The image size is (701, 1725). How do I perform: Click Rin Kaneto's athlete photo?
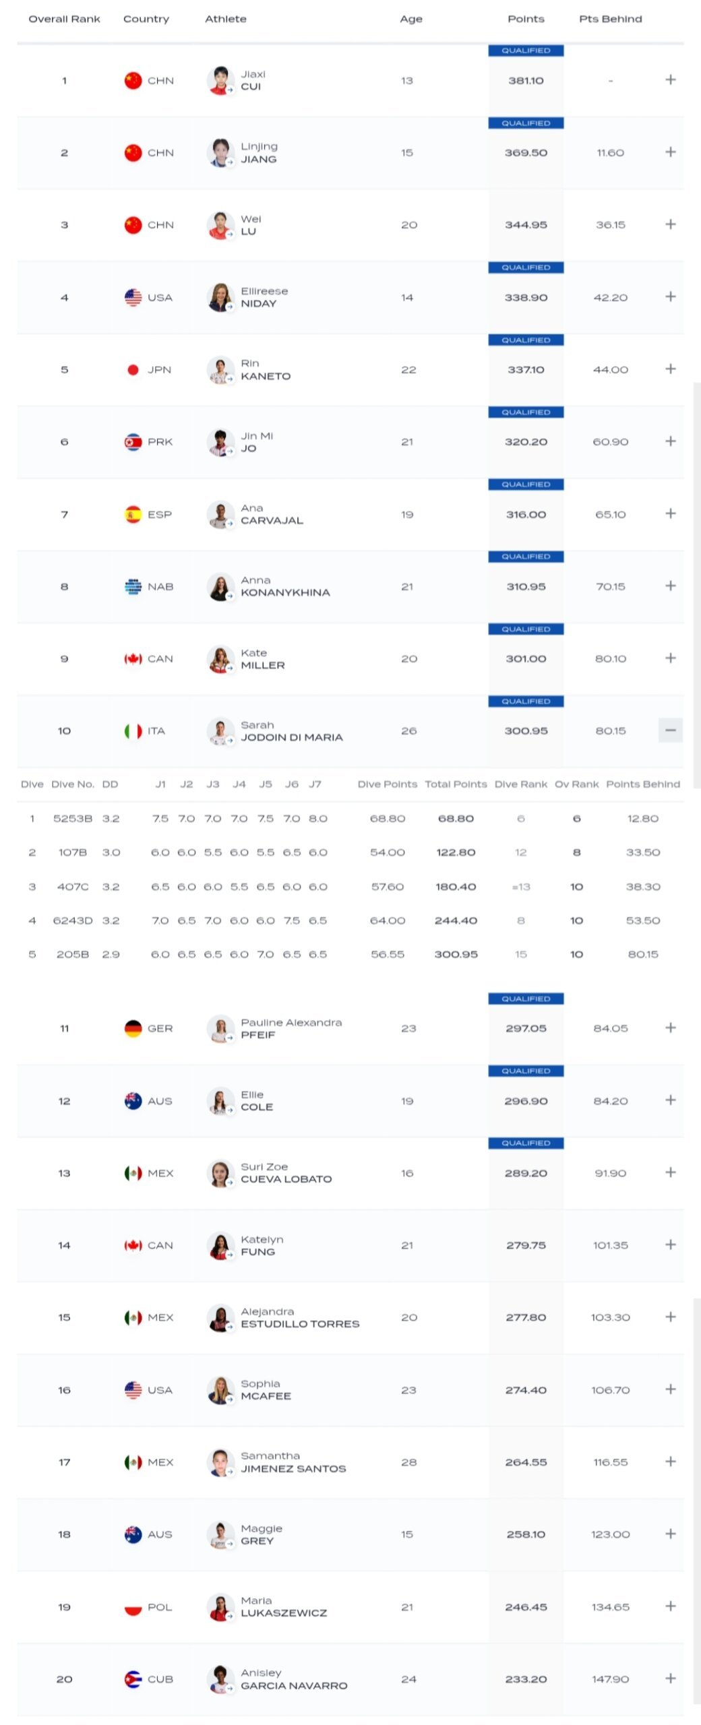coord(220,370)
